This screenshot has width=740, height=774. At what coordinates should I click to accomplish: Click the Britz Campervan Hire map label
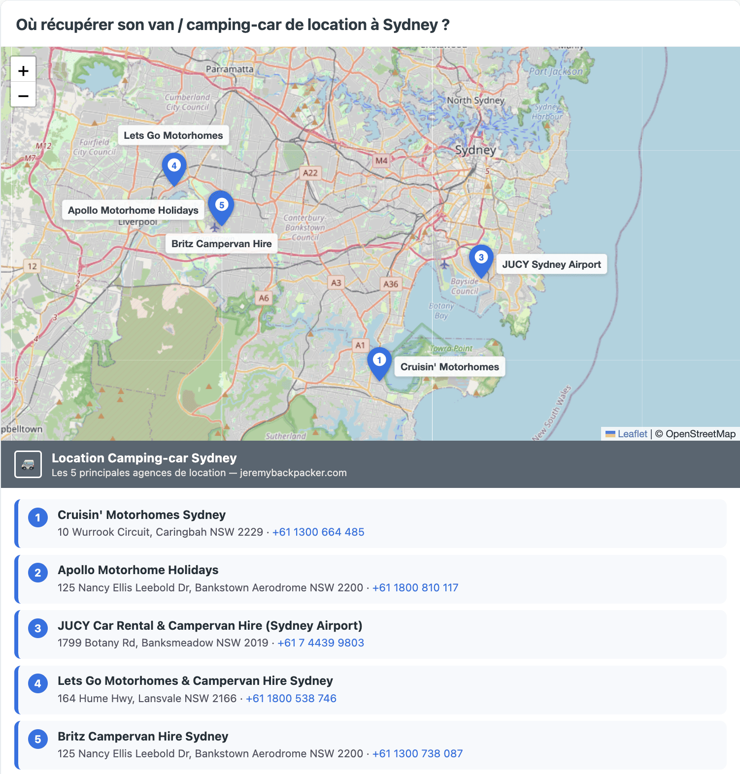[x=222, y=244]
